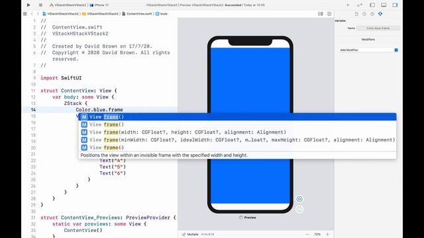
Task: Click the Preview label below the phone
Action: click(250, 218)
